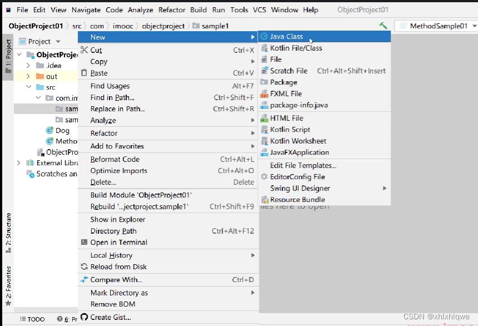
Task: Open the Navigate menu
Action: (86, 10)
